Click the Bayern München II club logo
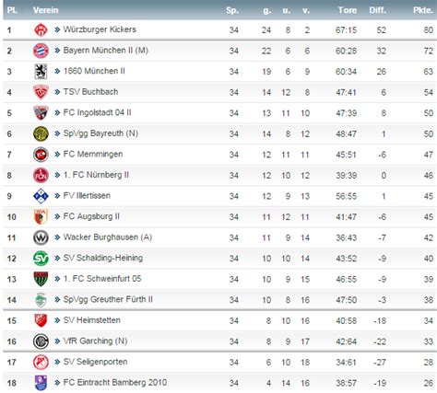This screenshot has height=393, width=437. (x=41, y=51)
